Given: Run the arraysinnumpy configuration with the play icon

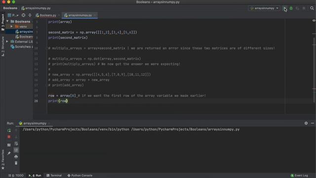Looking at the screenshot, I should (284, 8).
